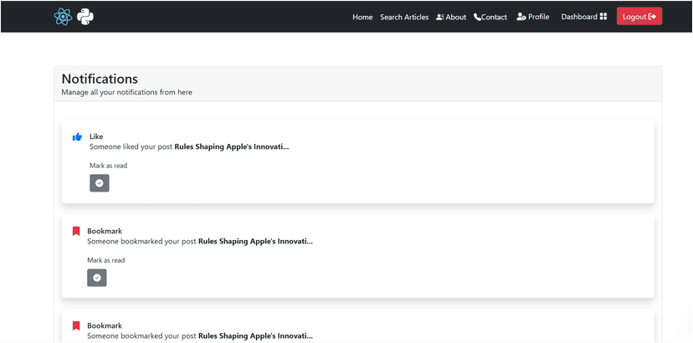Viewport: 693px width, 343px height.
Task: Open the About page
Action: click(456, 17)
